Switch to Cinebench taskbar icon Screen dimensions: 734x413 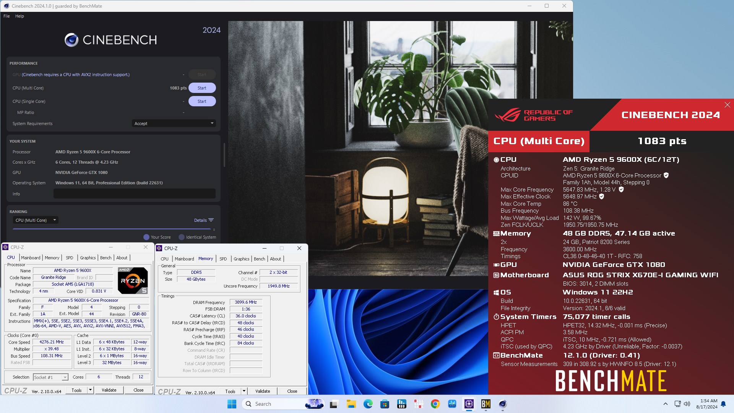(x=502, y=404)
